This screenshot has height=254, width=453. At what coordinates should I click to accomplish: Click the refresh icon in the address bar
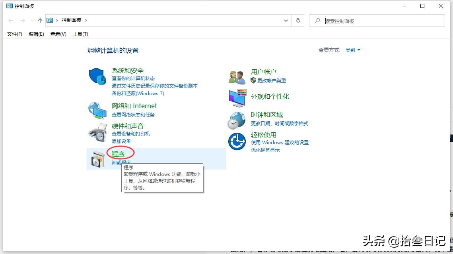[297, 21]
